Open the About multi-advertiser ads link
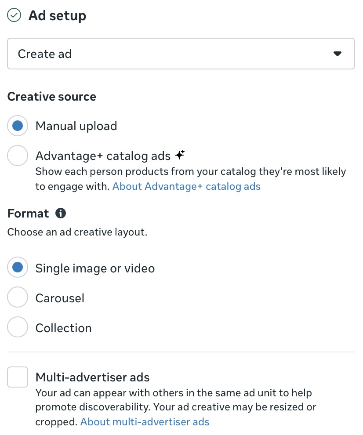 145,421
